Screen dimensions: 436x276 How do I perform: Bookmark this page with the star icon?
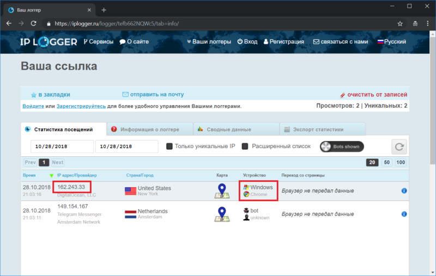point(400,24)
